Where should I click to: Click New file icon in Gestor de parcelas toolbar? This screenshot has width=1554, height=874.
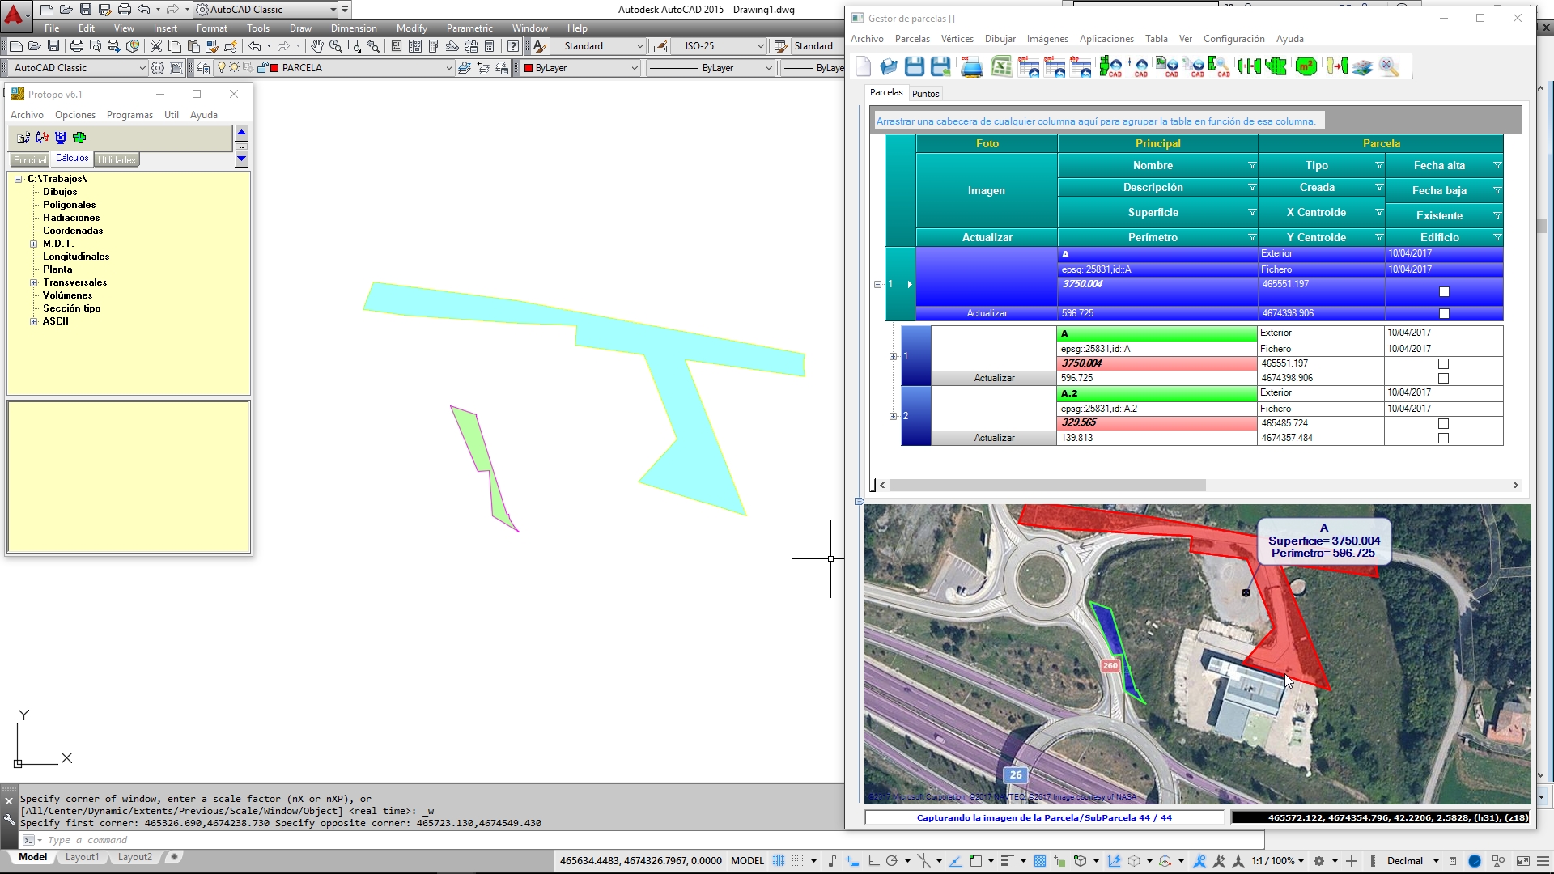click(x=863, y=67)
